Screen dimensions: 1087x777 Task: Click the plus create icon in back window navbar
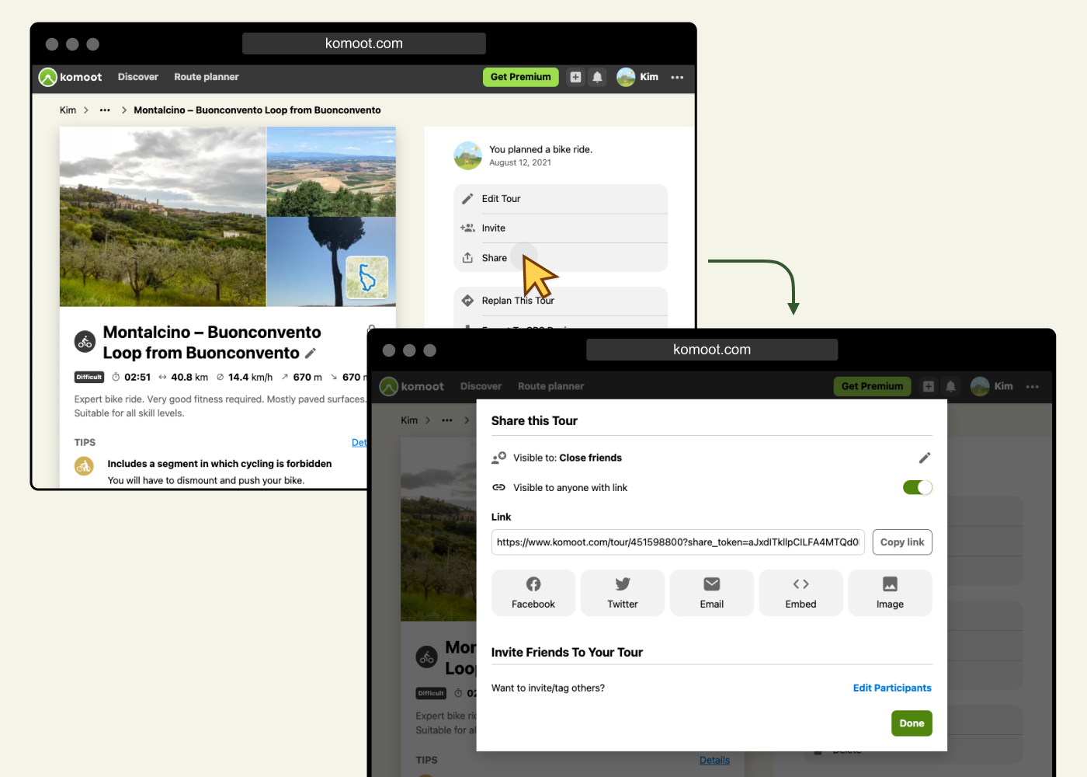coord(575,77)
